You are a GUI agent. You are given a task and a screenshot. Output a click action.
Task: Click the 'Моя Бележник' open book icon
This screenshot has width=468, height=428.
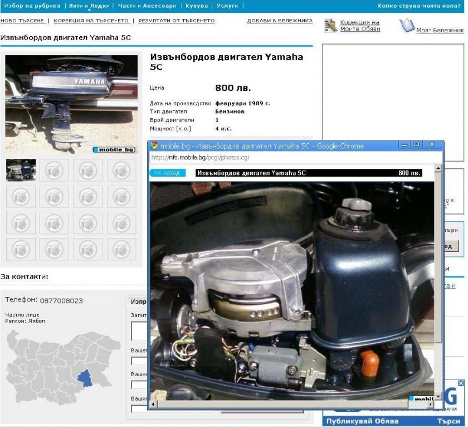tap(407, 26)
